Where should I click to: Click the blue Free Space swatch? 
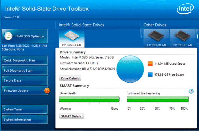tap(150, 75)
